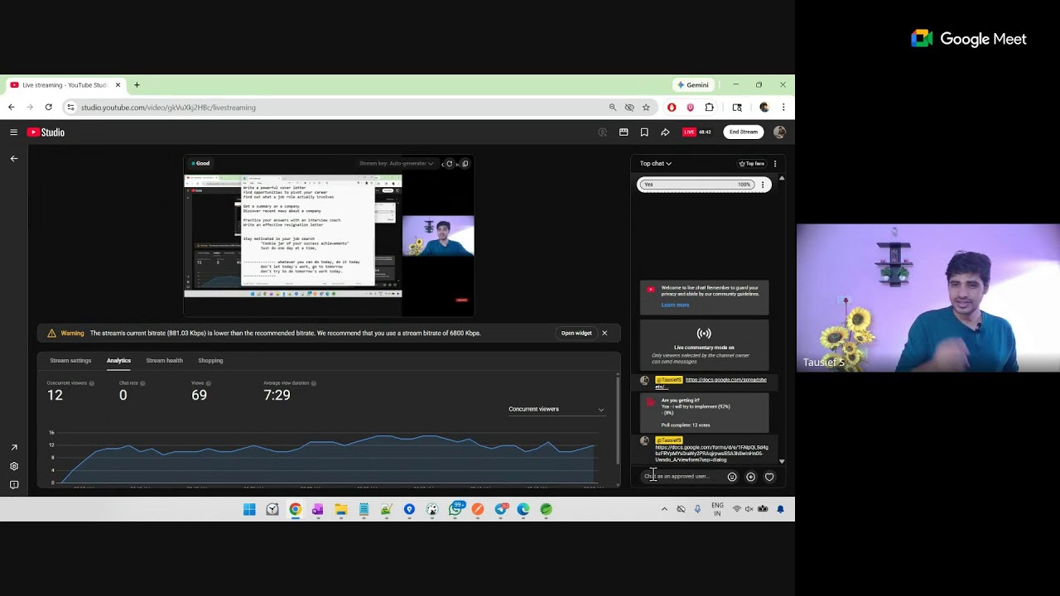Expand the Concurrent viewers dropdown
Viewport: 1060px width, 596px height.
click(556, 409)
